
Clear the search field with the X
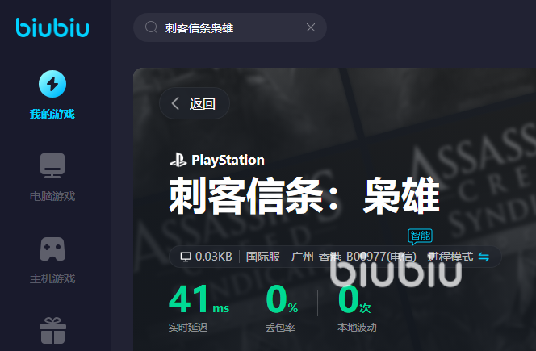[x=311, y=27]
